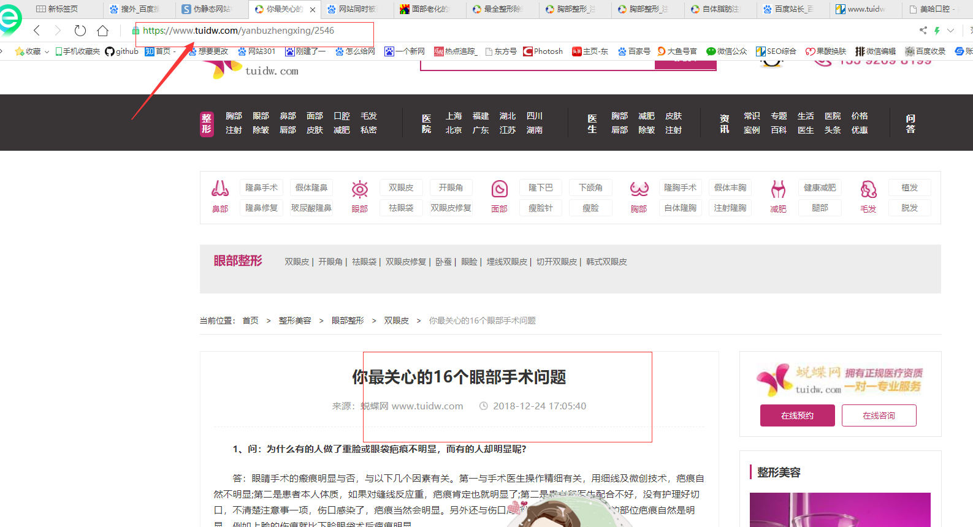Open the 隆鼻手术 link button
Viewport: 973px width, 527px height.
coord(262,188)
